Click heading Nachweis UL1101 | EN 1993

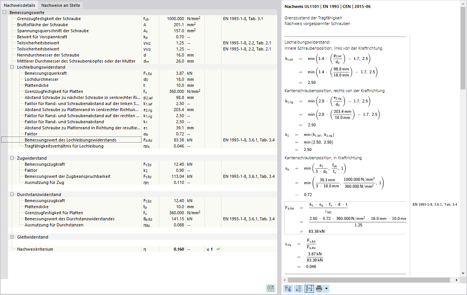coord(328,6)
